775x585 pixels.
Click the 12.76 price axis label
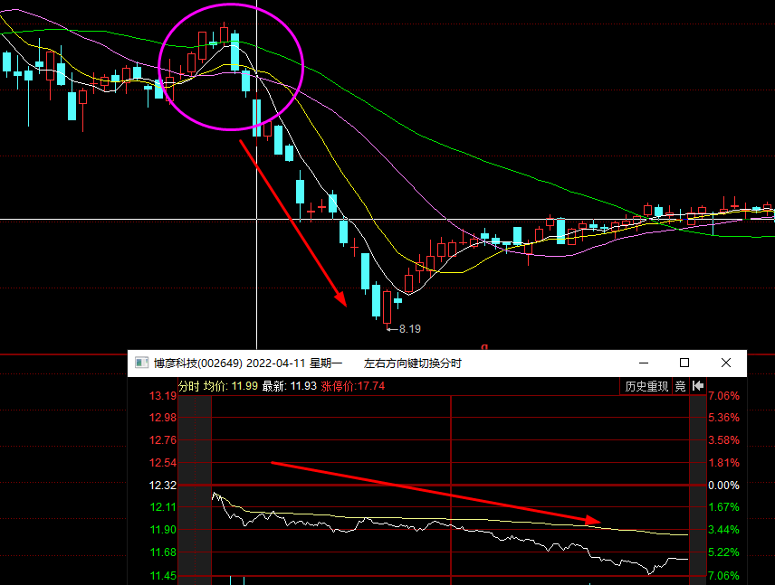coord(163,439)
